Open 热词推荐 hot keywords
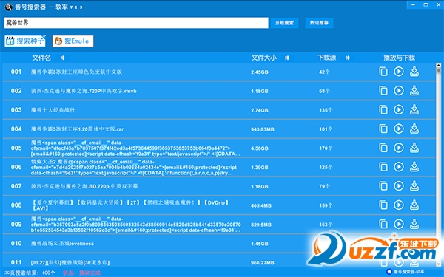Screen dimensions: 444x277 [x=319, y=23]
